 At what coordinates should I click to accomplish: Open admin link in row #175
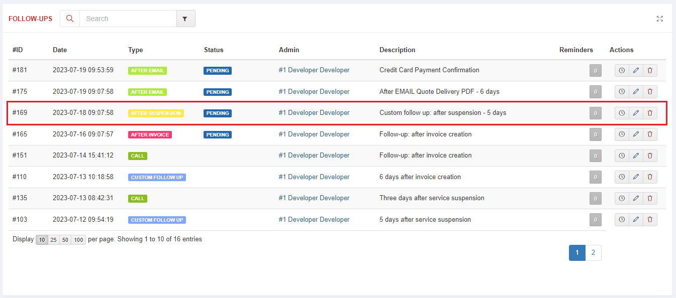pyautogui.click(x=314, y=91)
